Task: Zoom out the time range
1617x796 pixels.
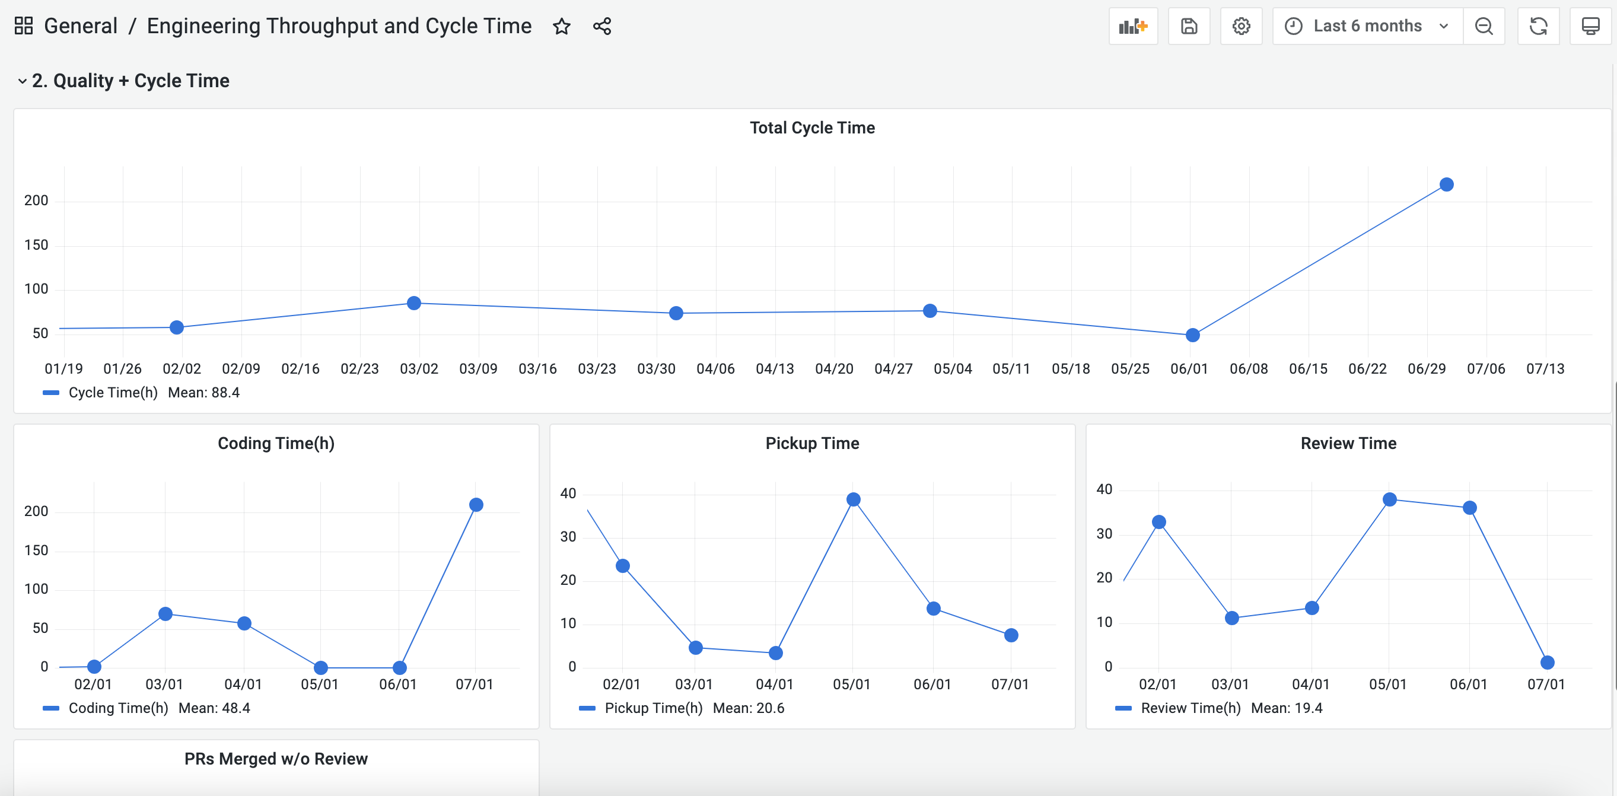Action: 1484,26
